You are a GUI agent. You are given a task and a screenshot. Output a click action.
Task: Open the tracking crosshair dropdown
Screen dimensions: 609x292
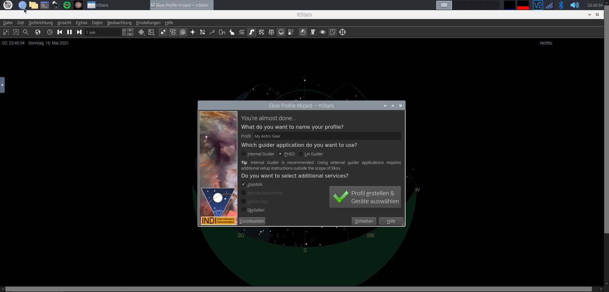(141, 32)
